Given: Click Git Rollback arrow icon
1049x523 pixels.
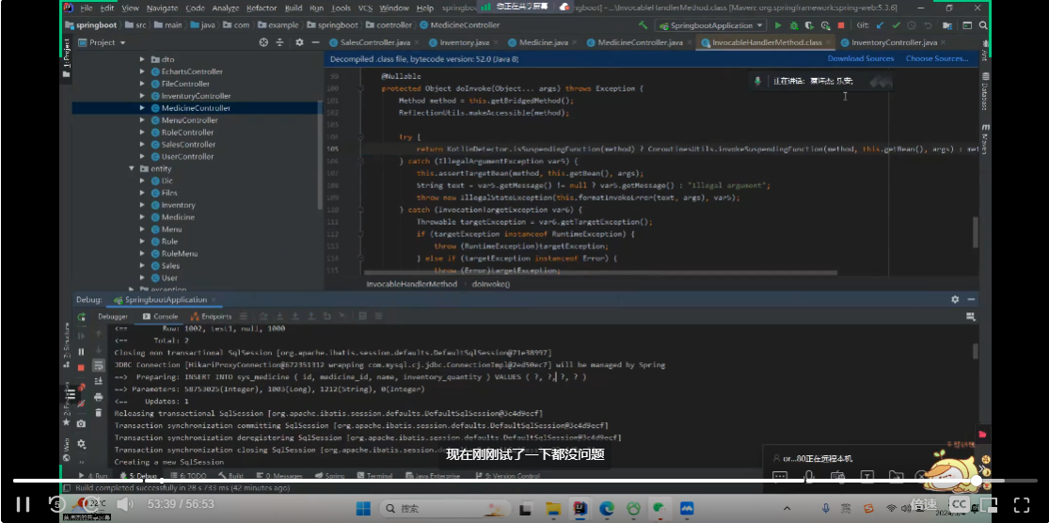Looking at the screenshot, I should [x=928, y=25].
